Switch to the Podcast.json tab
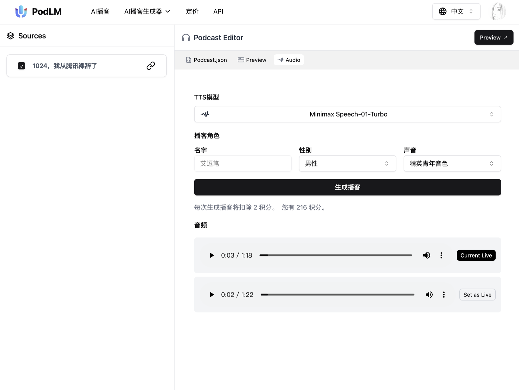Viewport: 519px width, 390px height. pos(207,60)
